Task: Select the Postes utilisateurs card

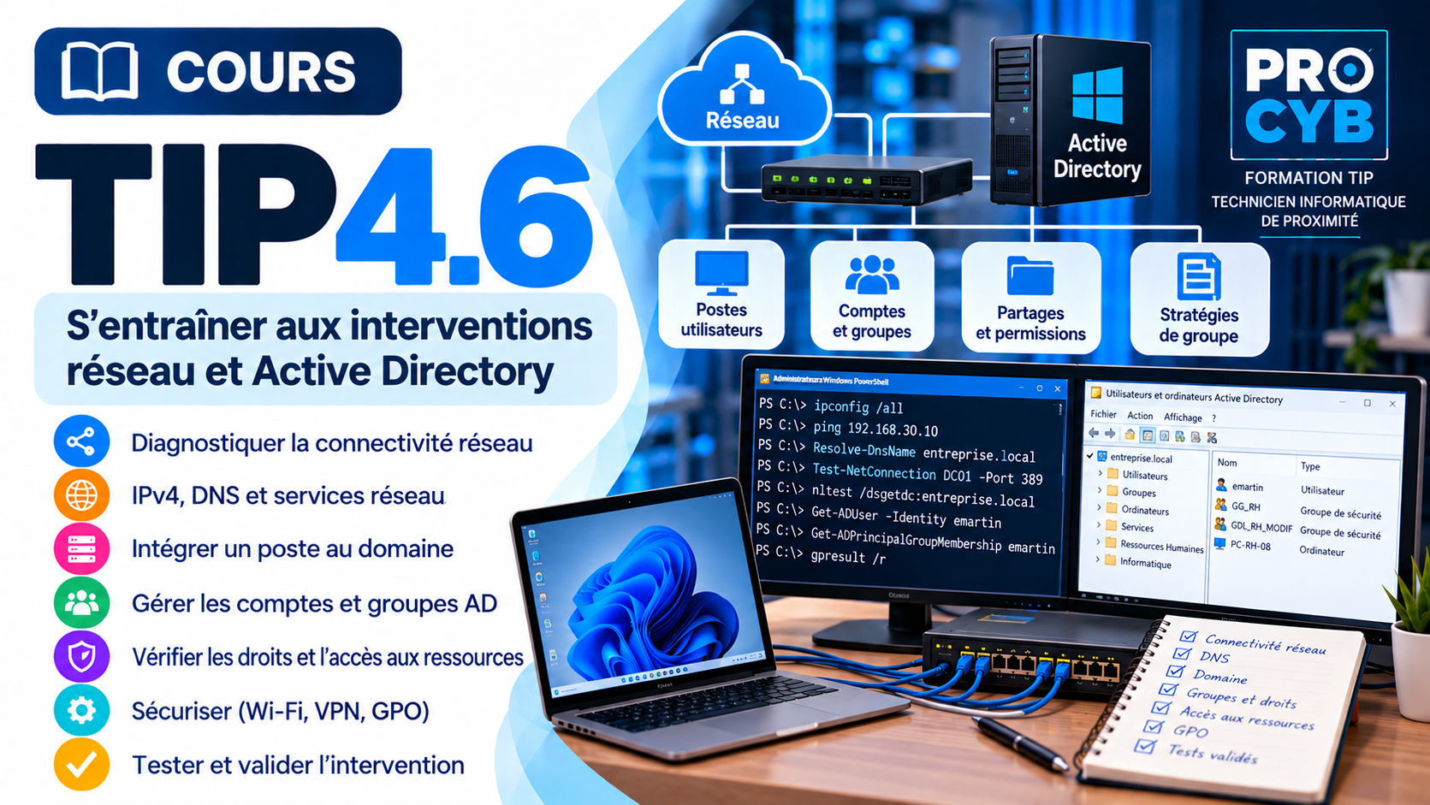Action: pyautogui.click(x=721, y=294)
